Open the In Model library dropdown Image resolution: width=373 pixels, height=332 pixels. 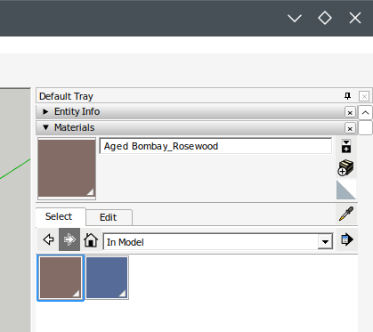point(325,242)
